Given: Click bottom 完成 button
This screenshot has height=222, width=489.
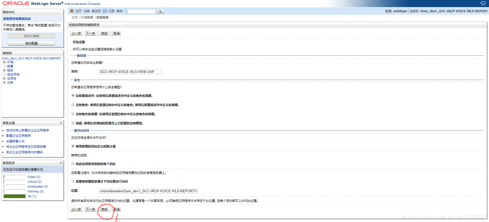Looking at the screenshot, I should tap(104, 209).
